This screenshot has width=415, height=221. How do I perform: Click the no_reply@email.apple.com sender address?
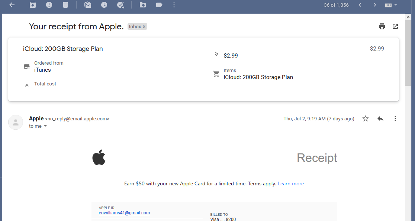tap(77, 119)
